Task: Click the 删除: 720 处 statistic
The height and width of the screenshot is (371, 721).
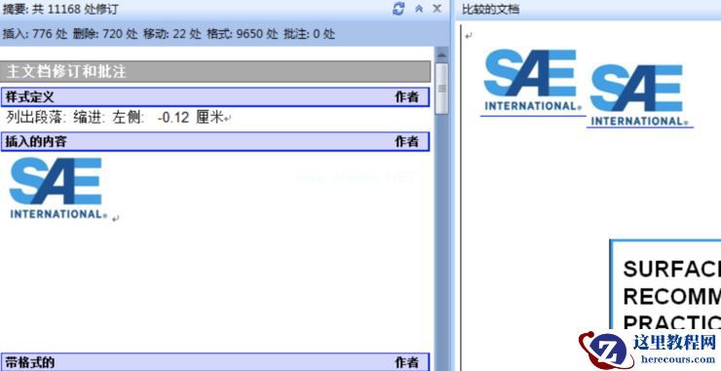Action: [105, 33]
